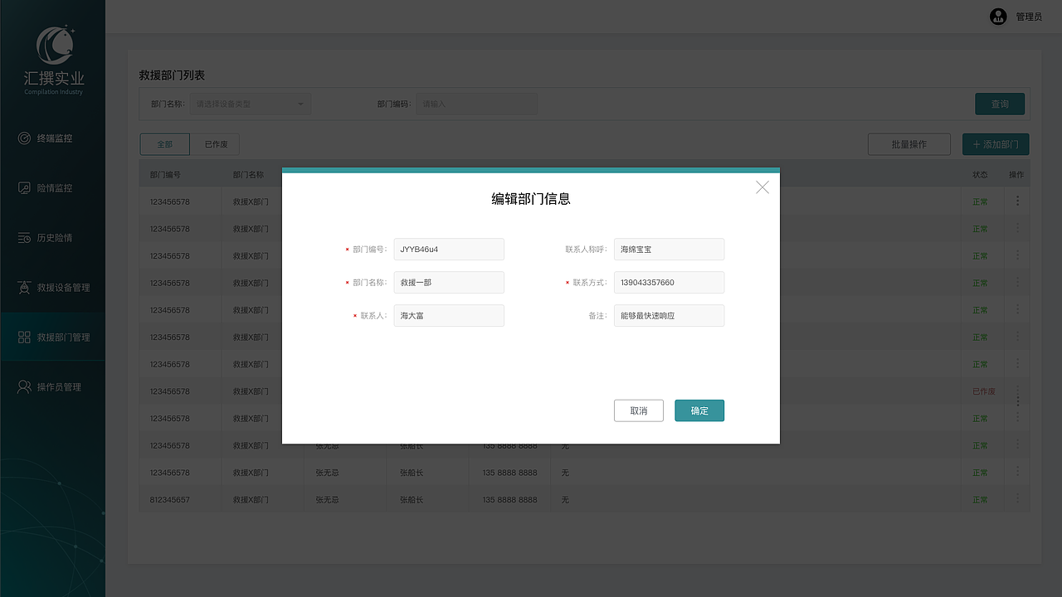Viewport: 1062px width, 597px height.
Task: Click the 查询 search button
Action: coord(1000,104)
